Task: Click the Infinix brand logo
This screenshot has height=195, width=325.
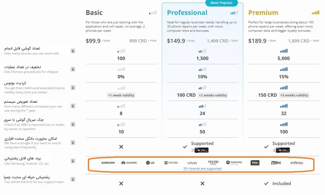Action: (297, 163)
